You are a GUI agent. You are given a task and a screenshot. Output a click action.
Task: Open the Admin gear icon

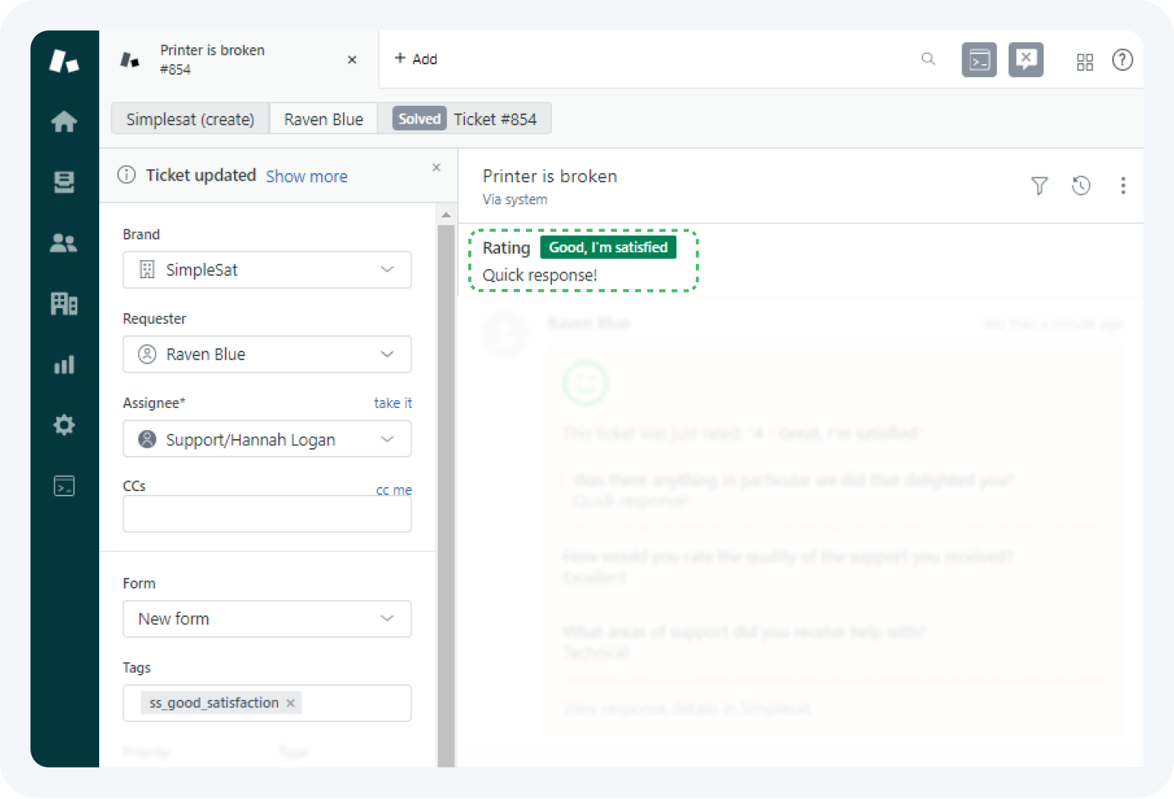click(64, 425)
